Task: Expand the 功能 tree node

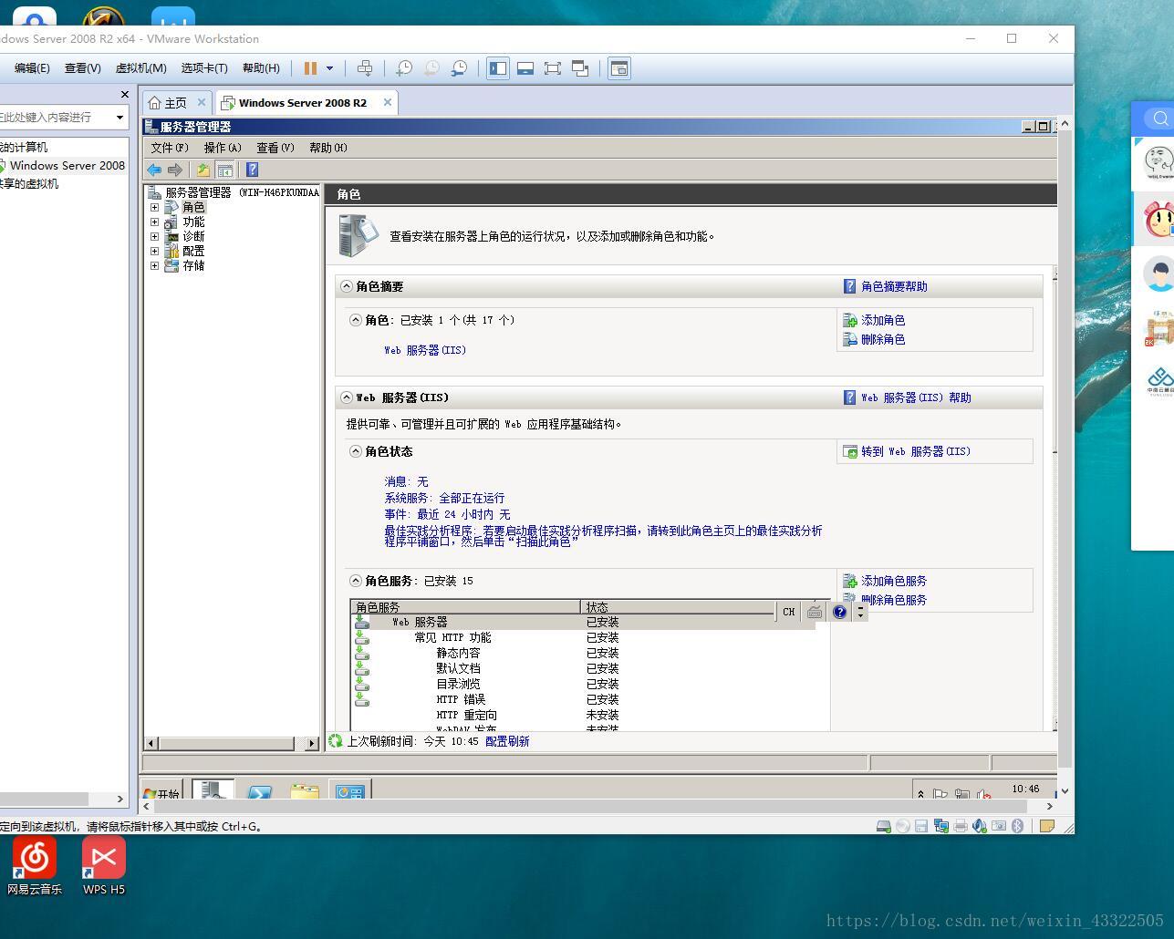Action: click(x=154, y=222)
